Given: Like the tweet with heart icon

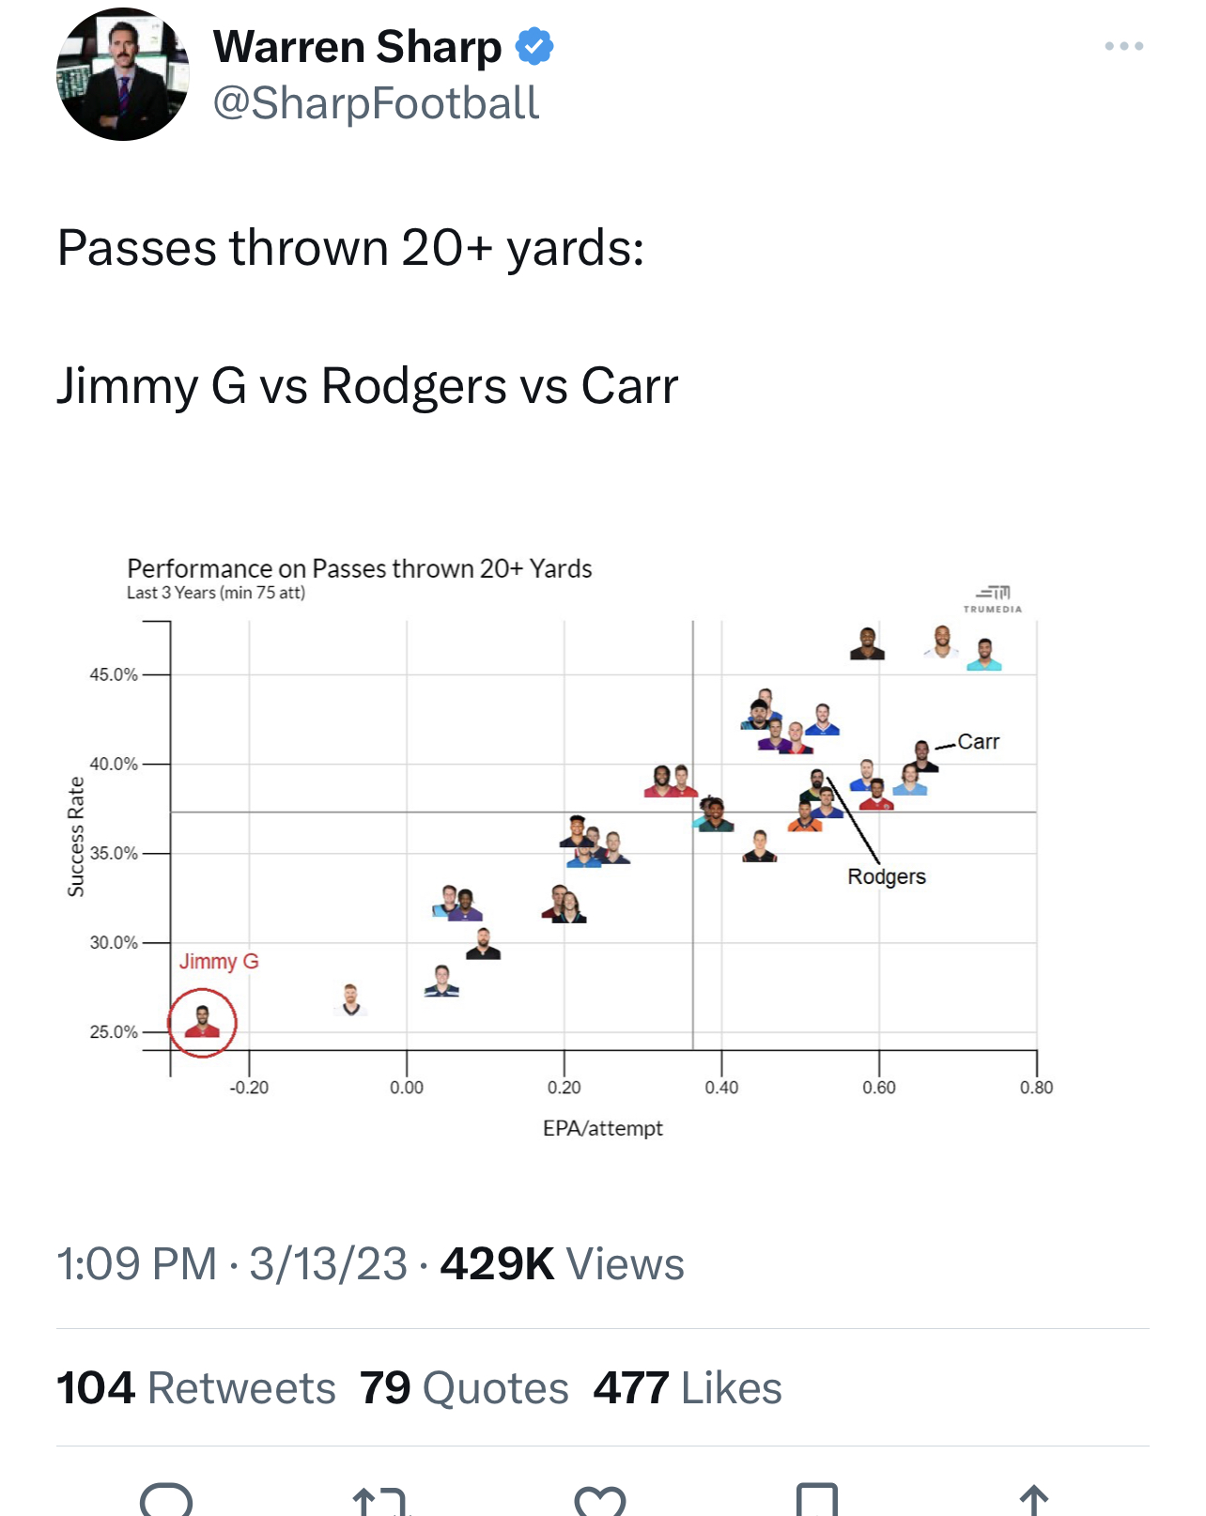Looking at the screenshot, I should (600, 1501).
